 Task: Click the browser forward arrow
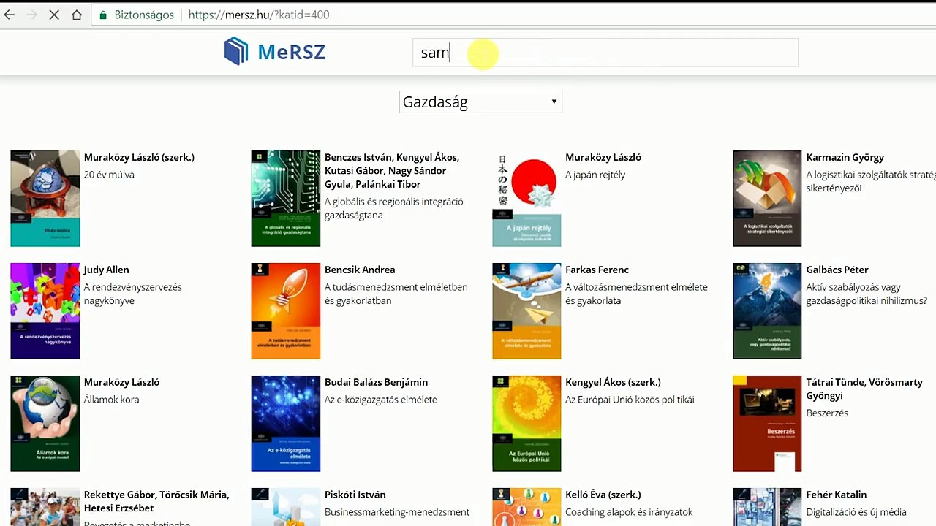[31, 15]
